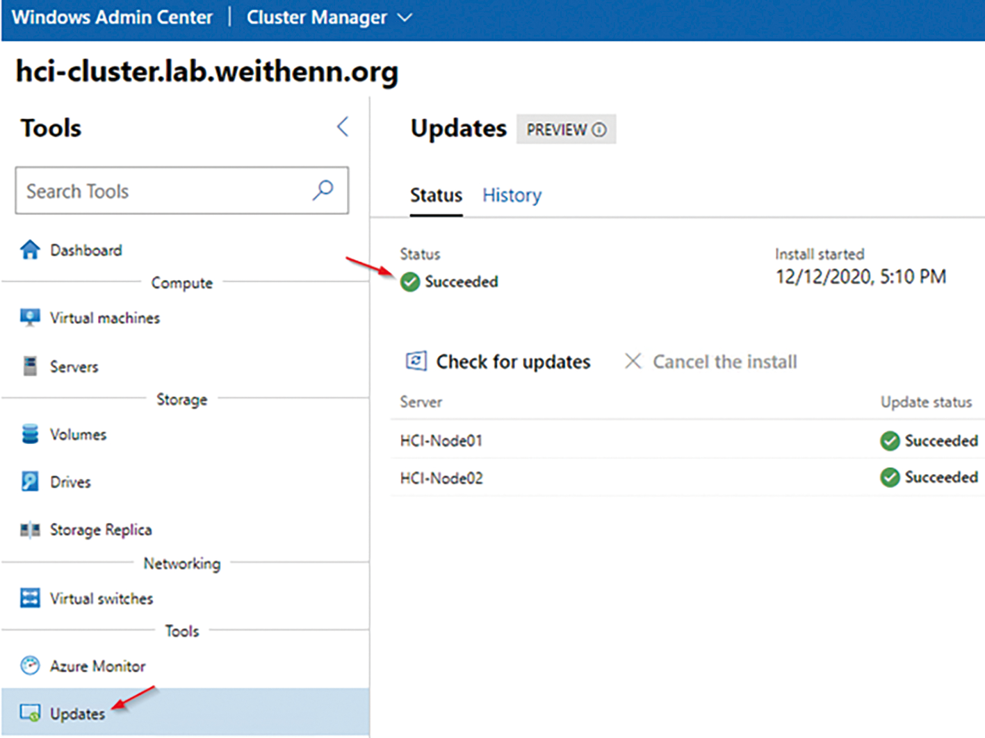
Task: Select the Status tab
Action: pos(436,195)
